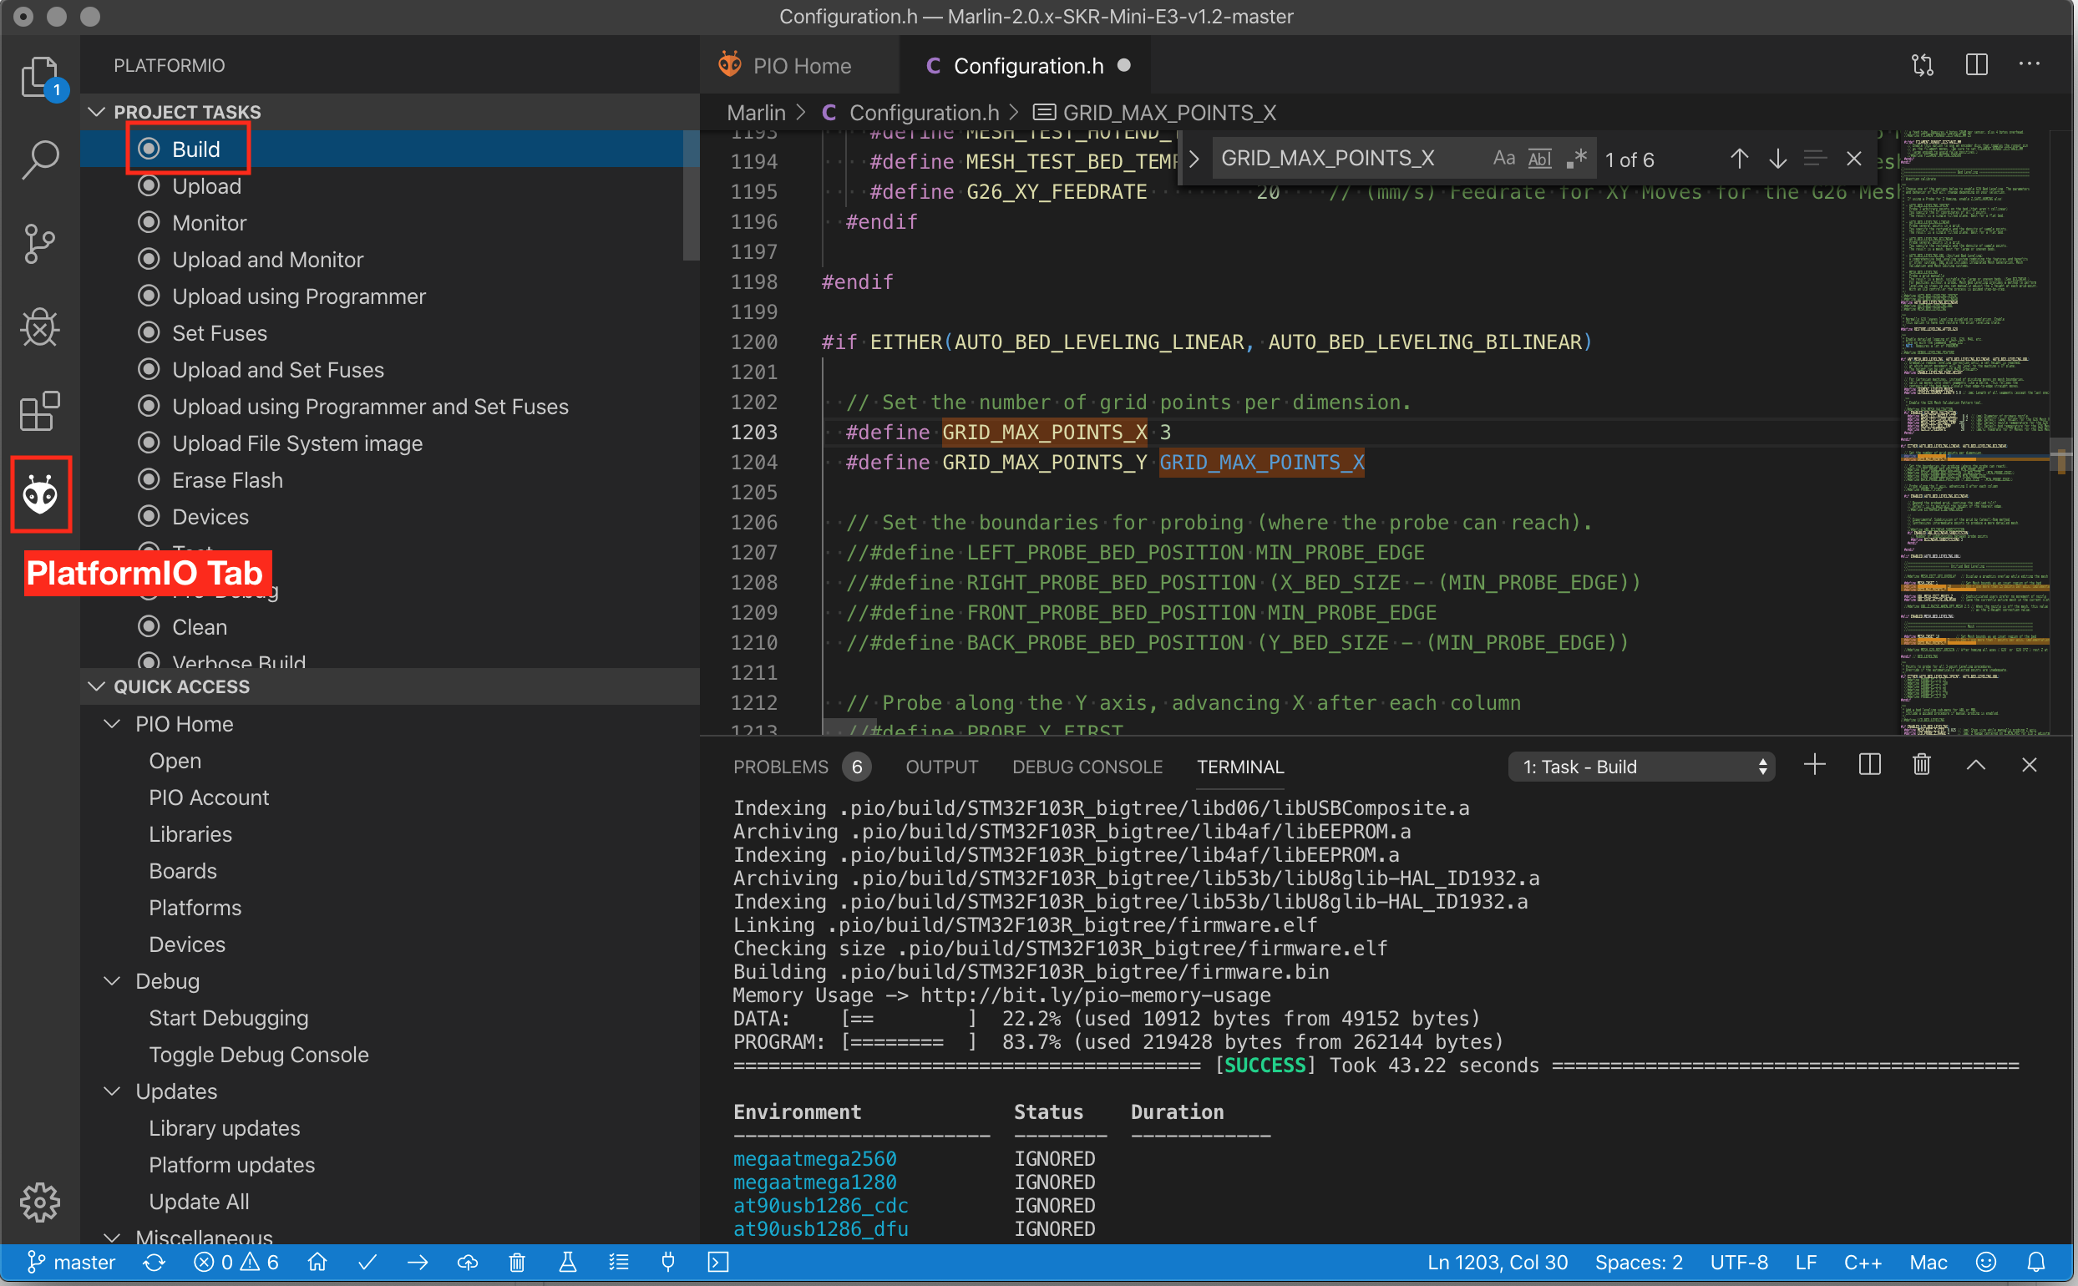Click in the find search input field
The height and width of the screenshot is (1286, 2078).
(x=1344, y=159)
